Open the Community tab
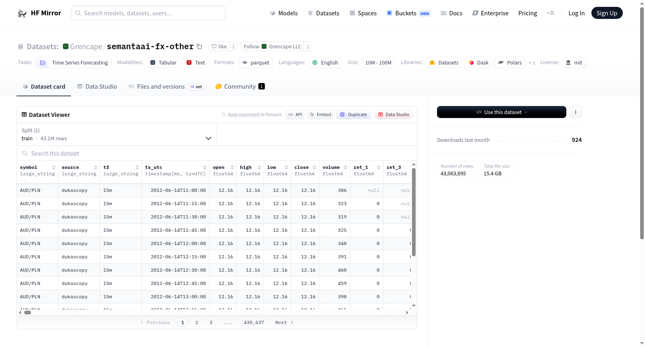645x347 pixels. pos(240,87)
